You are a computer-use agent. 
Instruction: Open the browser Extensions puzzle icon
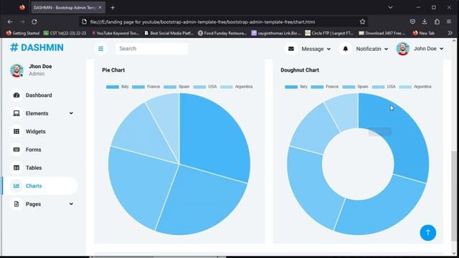(x=437, y=21)
